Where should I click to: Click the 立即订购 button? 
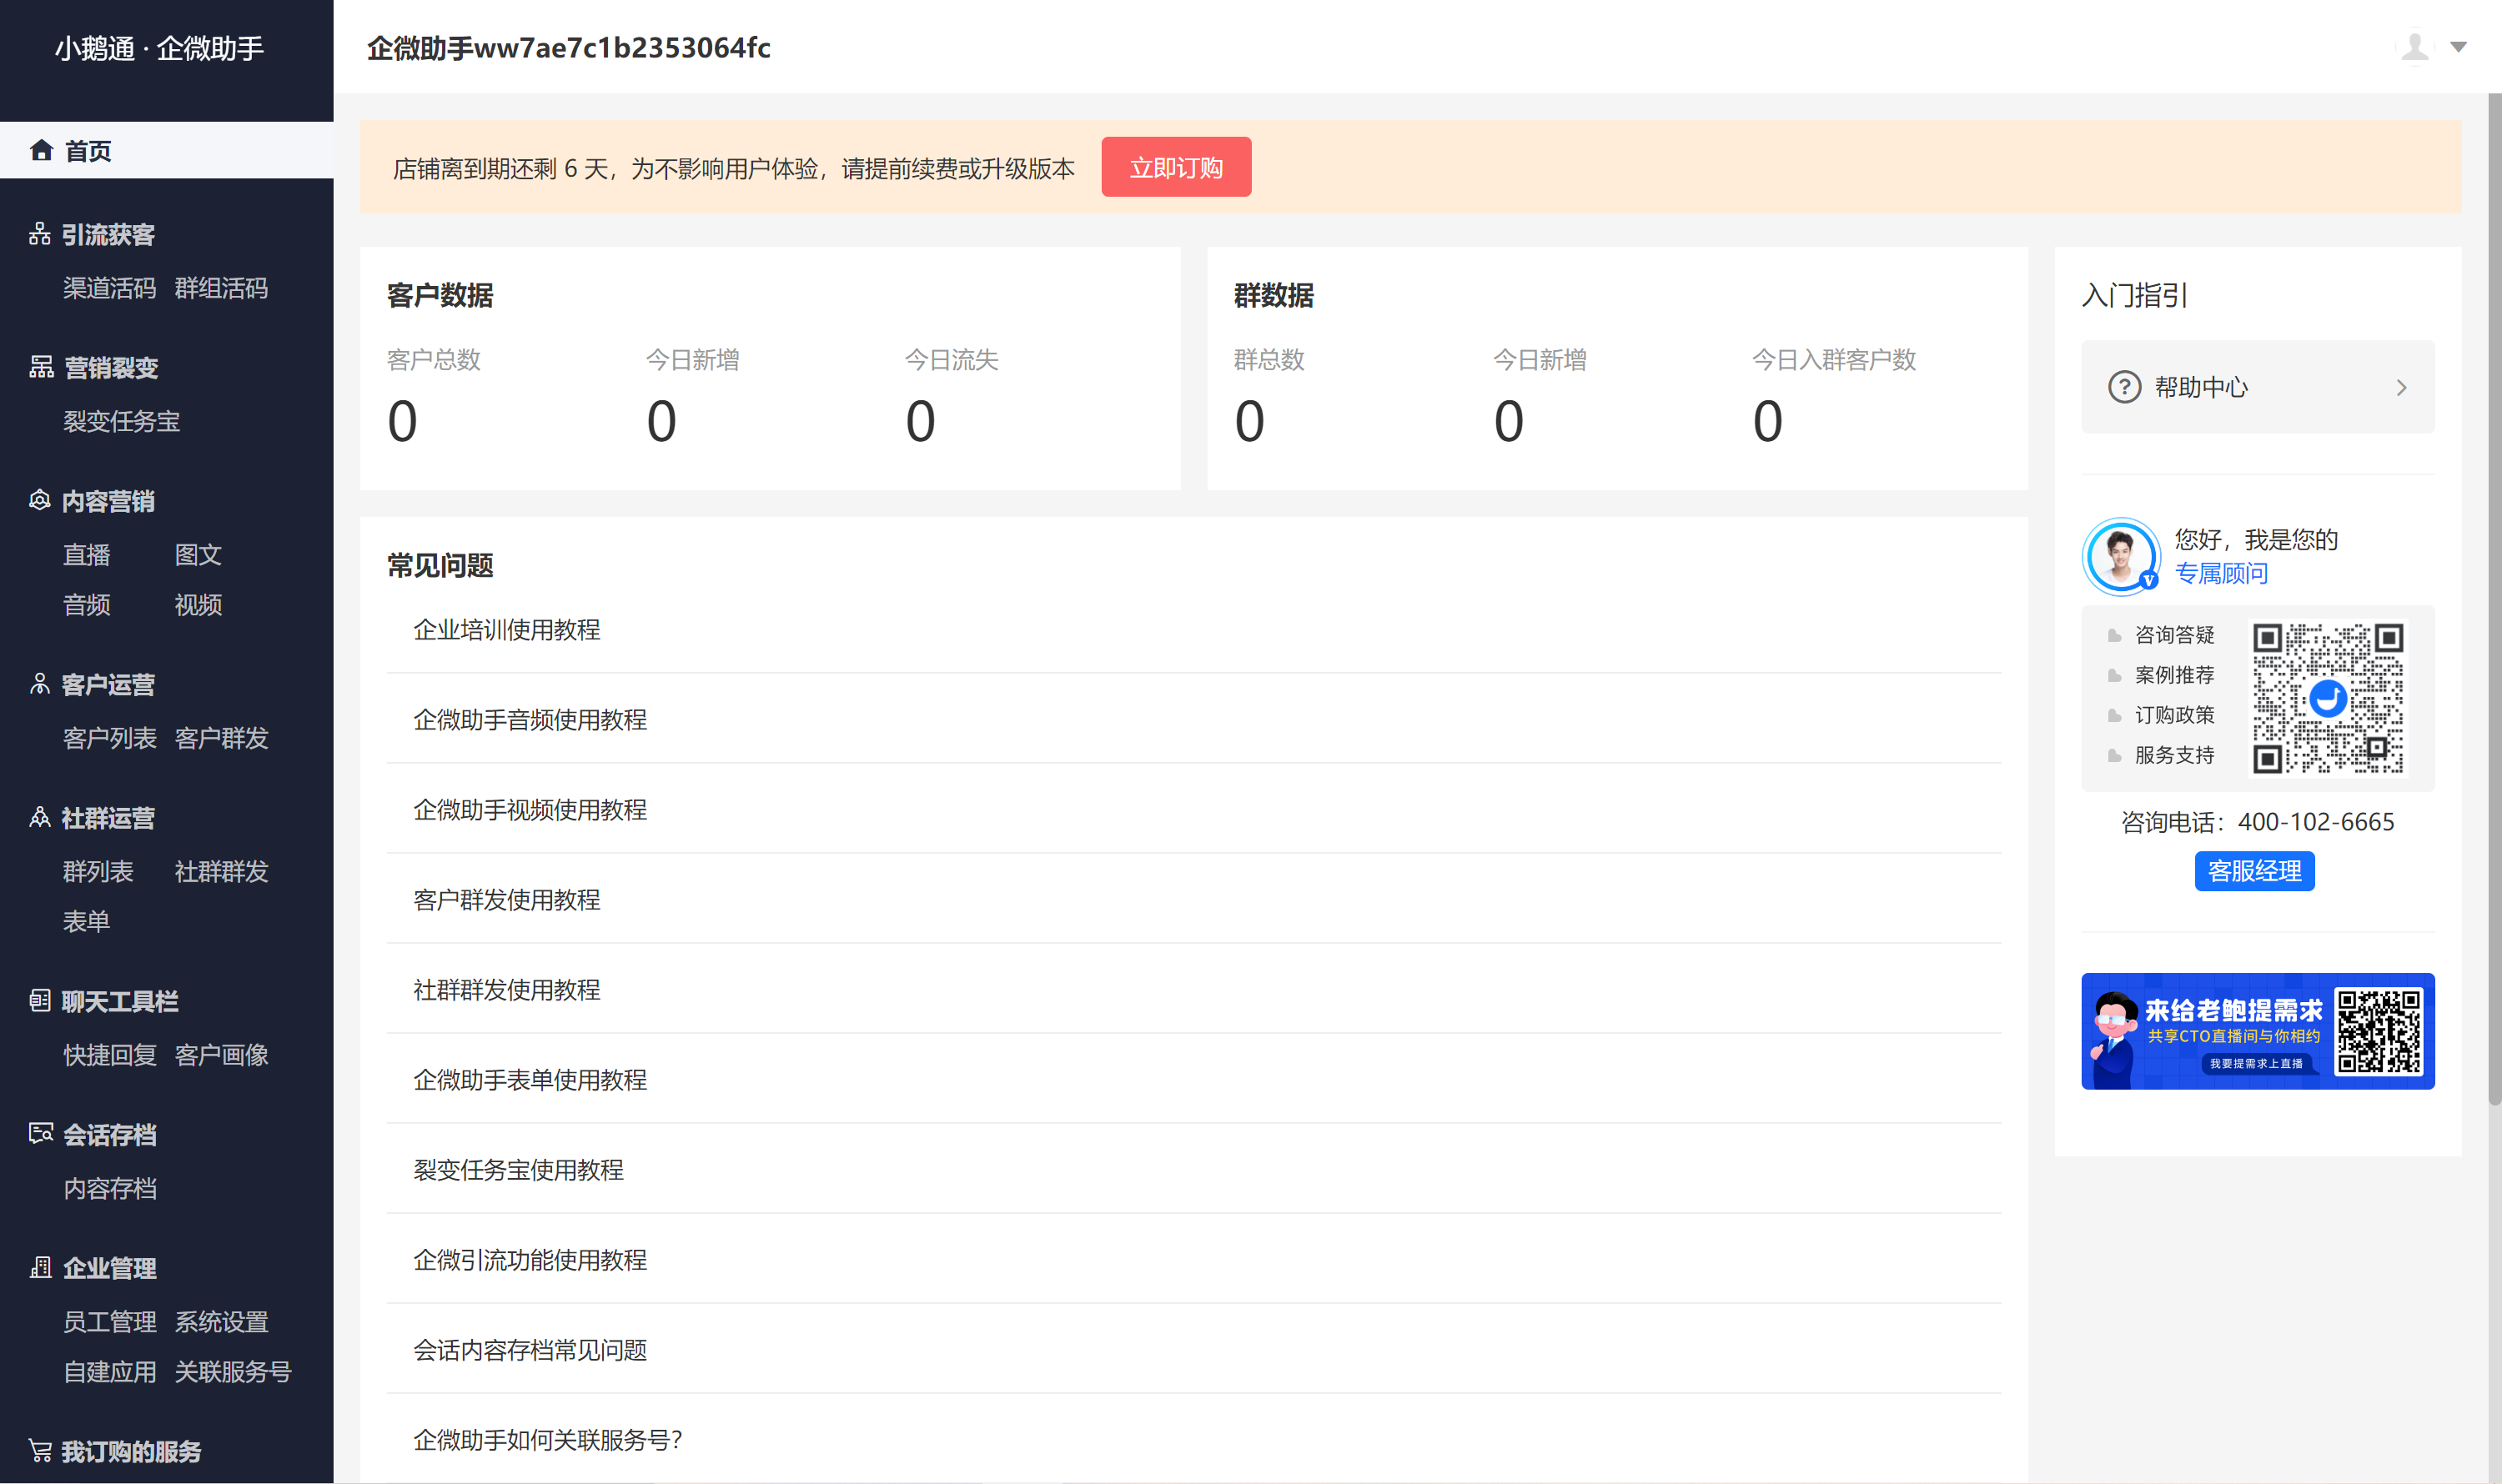click(x=1175, y=167)
